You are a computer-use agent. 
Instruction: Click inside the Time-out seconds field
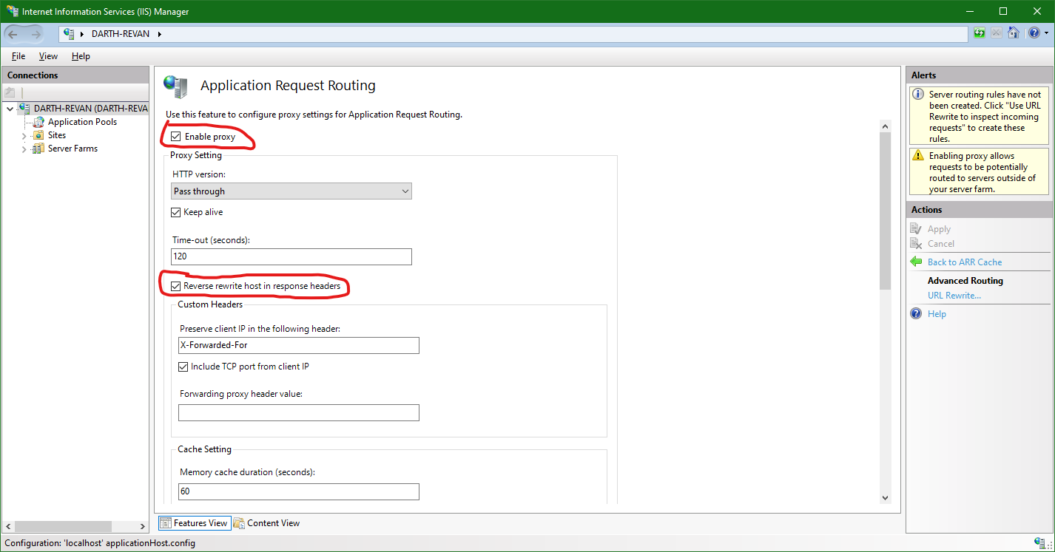291,256
